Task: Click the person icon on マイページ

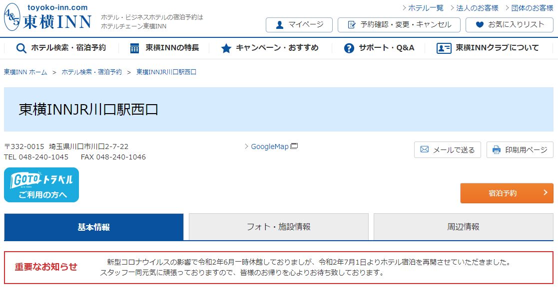Action: [280, 25]
